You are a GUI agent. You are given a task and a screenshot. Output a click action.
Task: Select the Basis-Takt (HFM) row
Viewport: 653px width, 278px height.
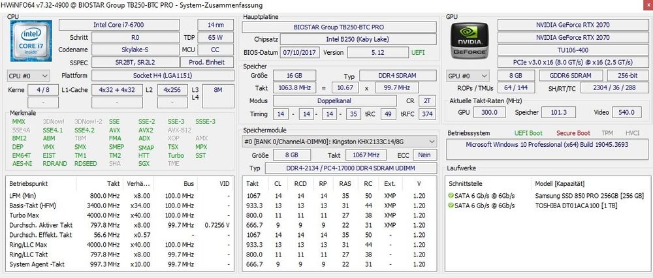(120, 206)
